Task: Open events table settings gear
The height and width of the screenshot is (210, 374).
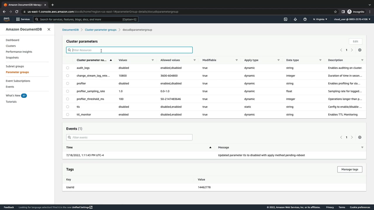Action: click(360, 137)
